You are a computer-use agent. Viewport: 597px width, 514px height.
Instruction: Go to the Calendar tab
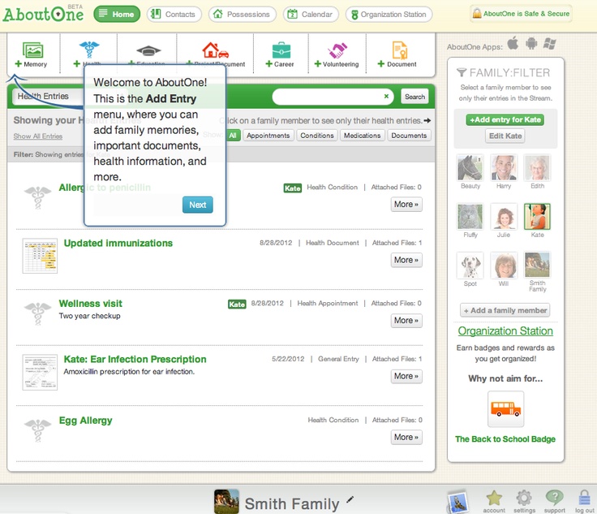click(311, 14)
